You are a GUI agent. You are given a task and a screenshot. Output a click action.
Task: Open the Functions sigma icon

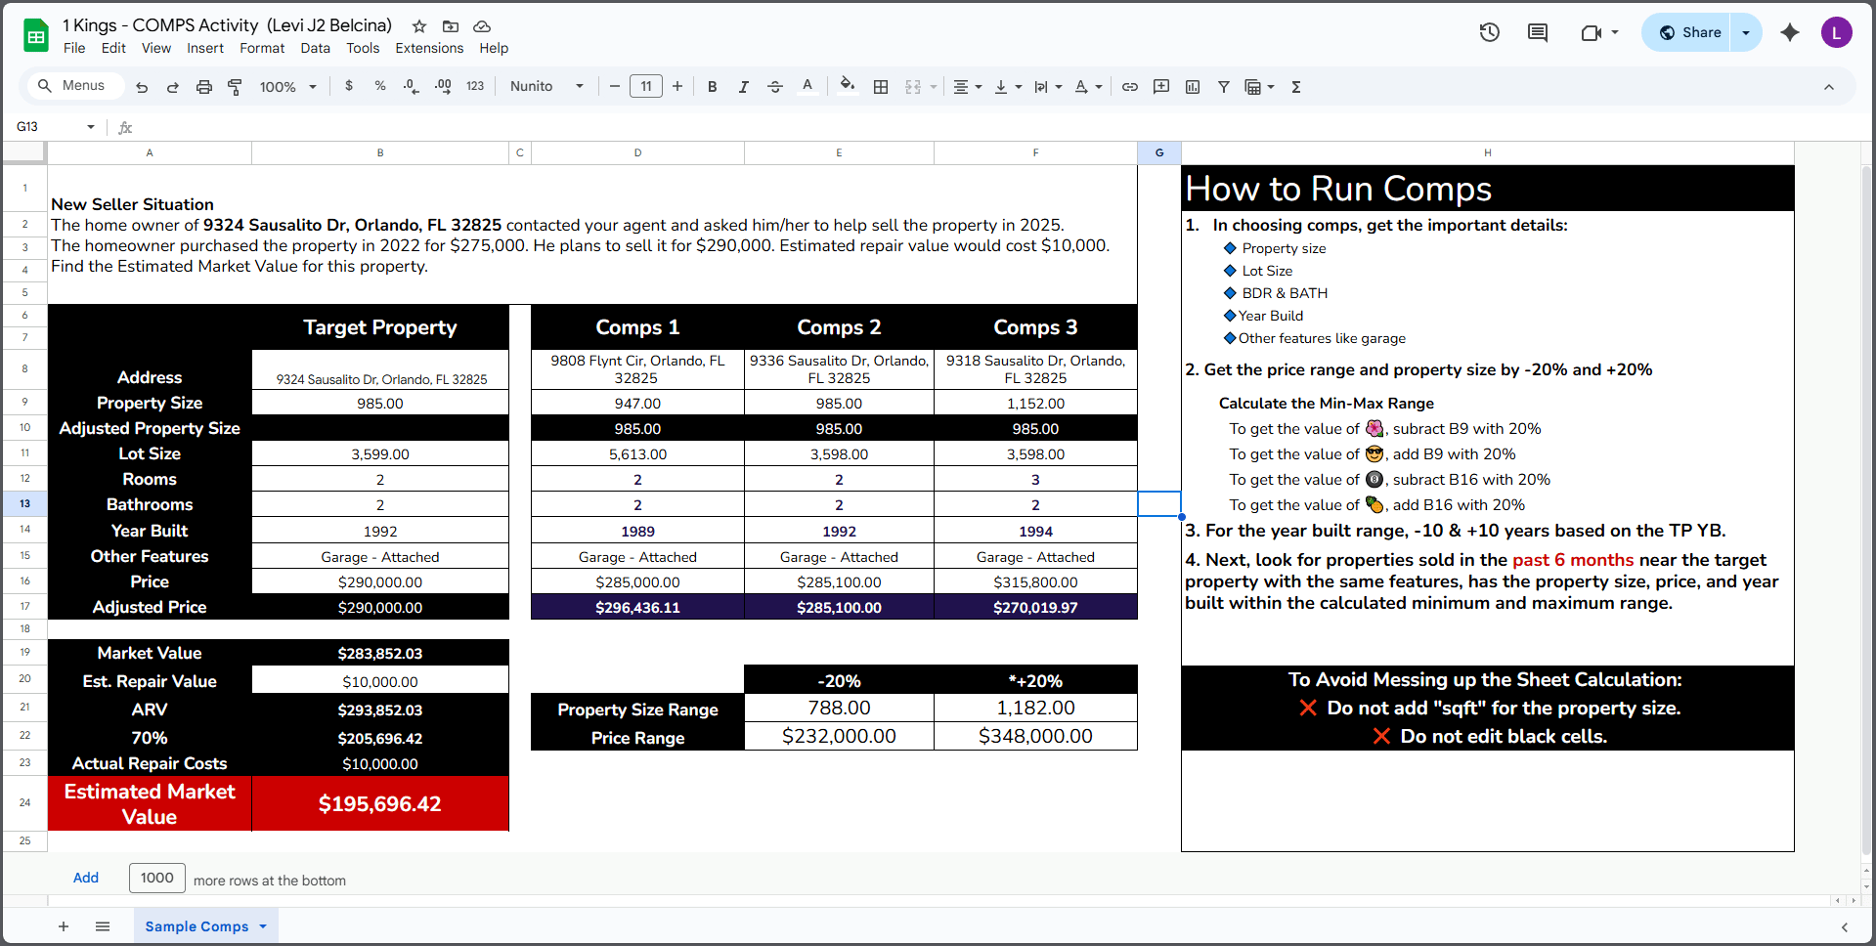click(1296, 87)
